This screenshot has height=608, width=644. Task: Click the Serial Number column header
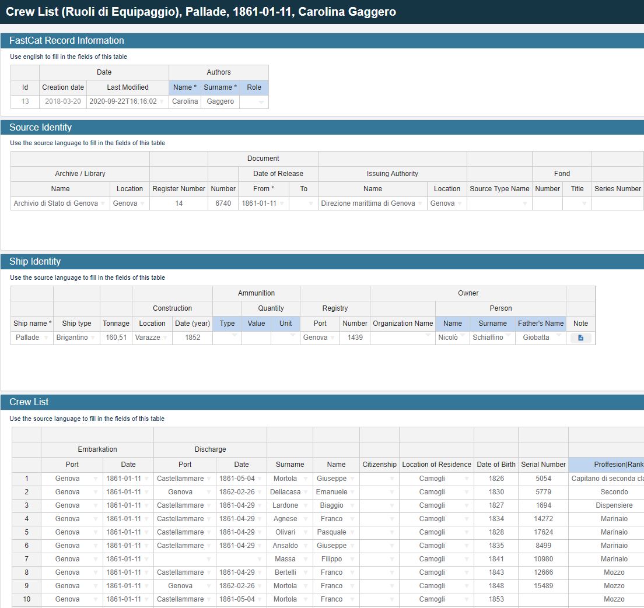[543, 465]
